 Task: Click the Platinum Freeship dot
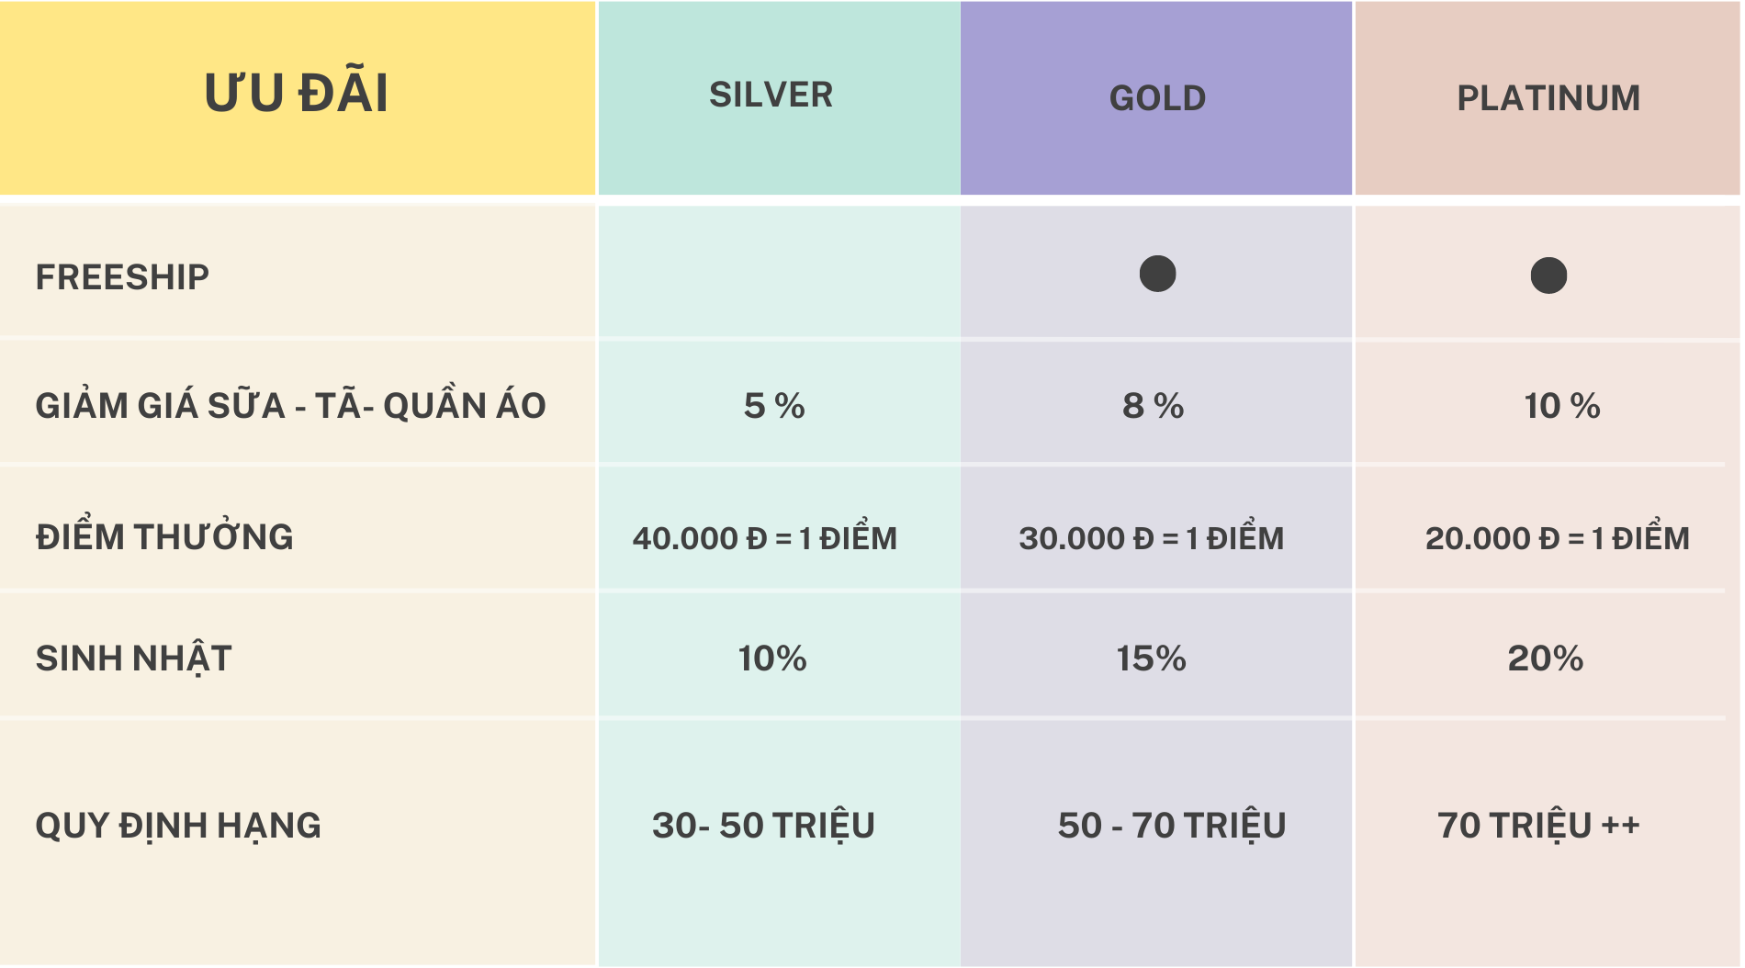pos(1548,276)
